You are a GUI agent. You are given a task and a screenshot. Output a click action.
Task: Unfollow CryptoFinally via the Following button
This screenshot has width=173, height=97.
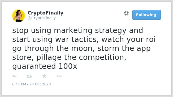(x=146, y=15)
